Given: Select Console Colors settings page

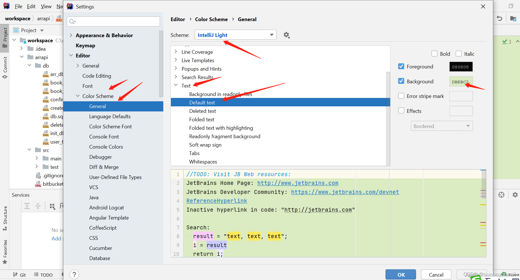Looking at the screenshot, I should pos(106,147).
